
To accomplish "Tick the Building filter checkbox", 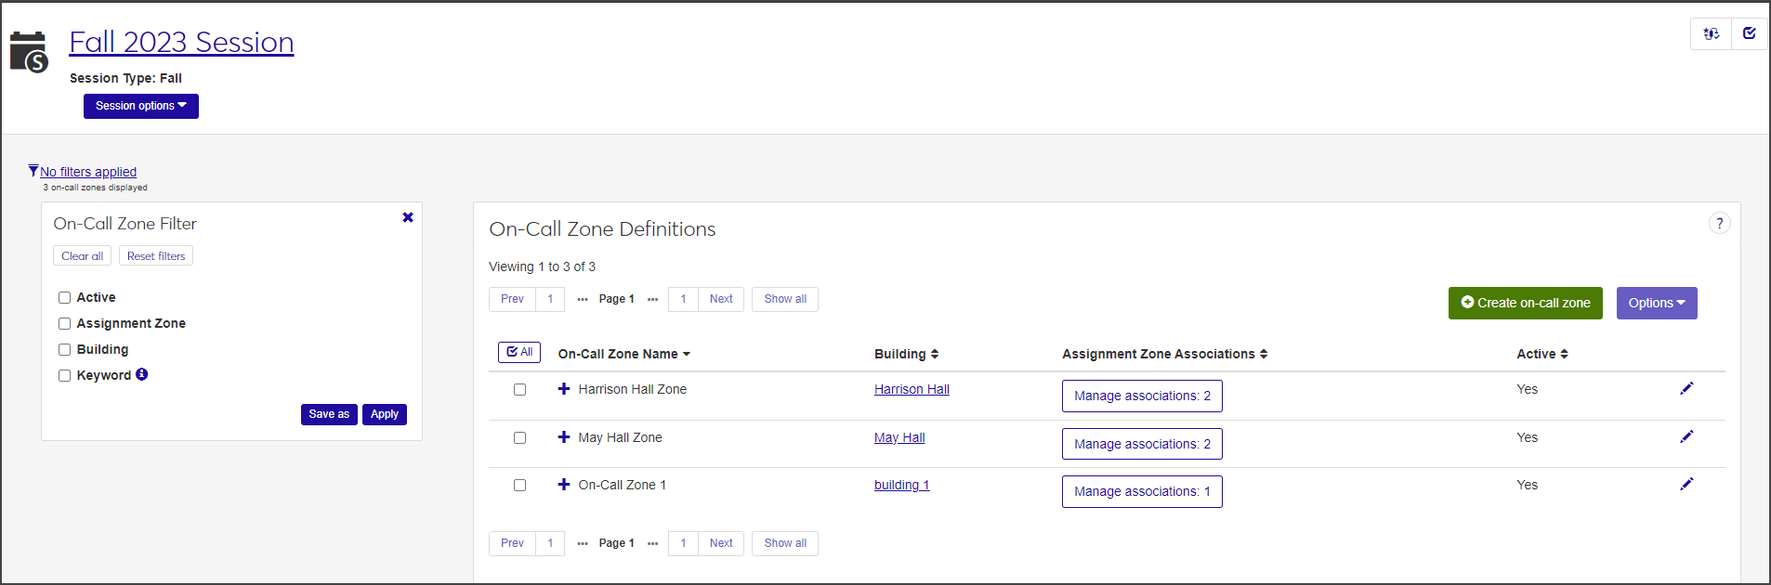I will [x=65, y=350].
